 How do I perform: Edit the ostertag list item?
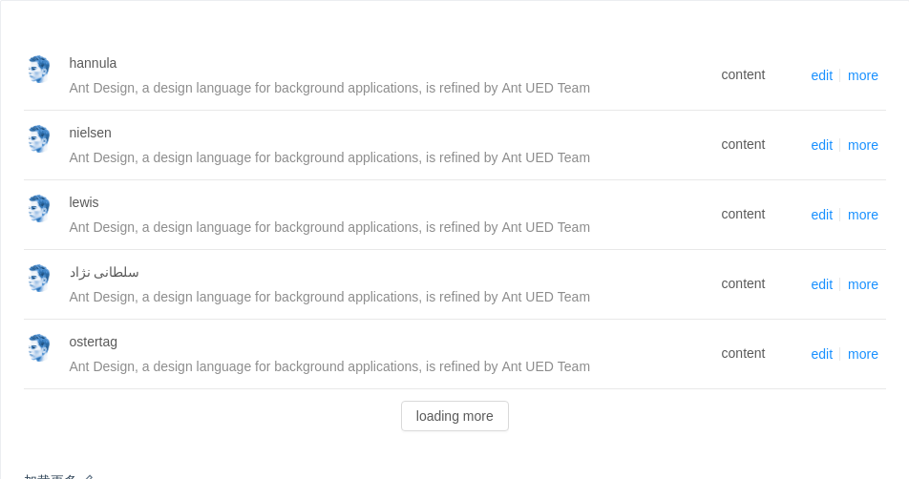(x=821, y=354)
